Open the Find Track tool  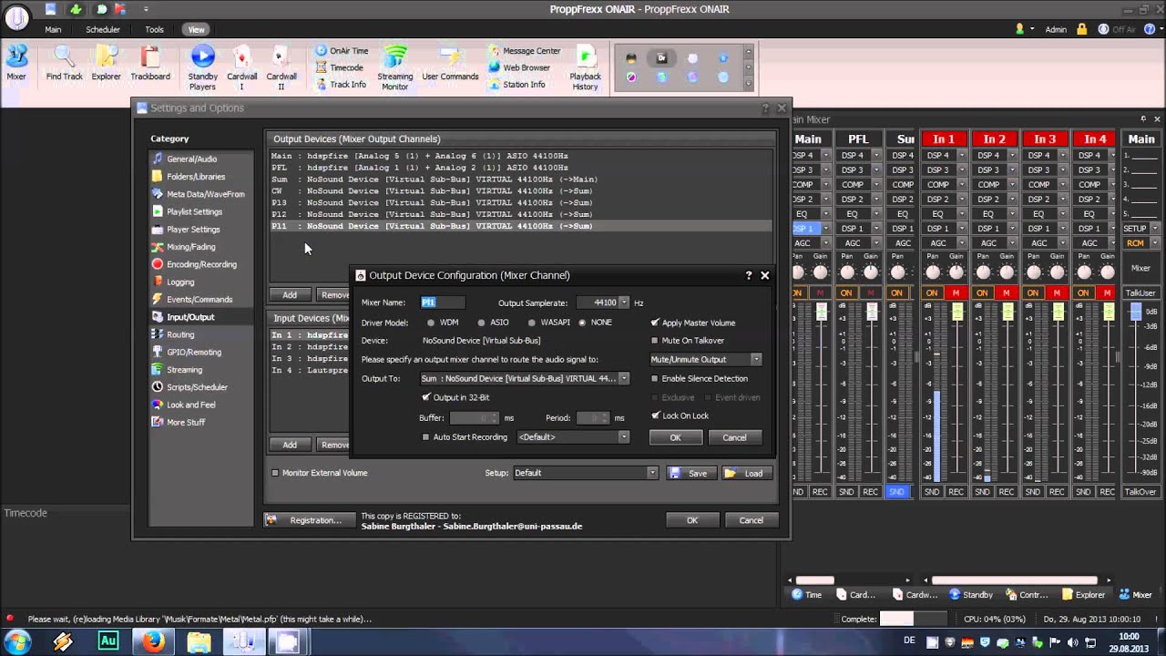[x=64, y=64]
